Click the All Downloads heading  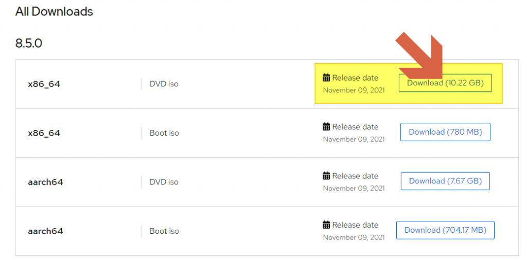[x=54, y=11]
